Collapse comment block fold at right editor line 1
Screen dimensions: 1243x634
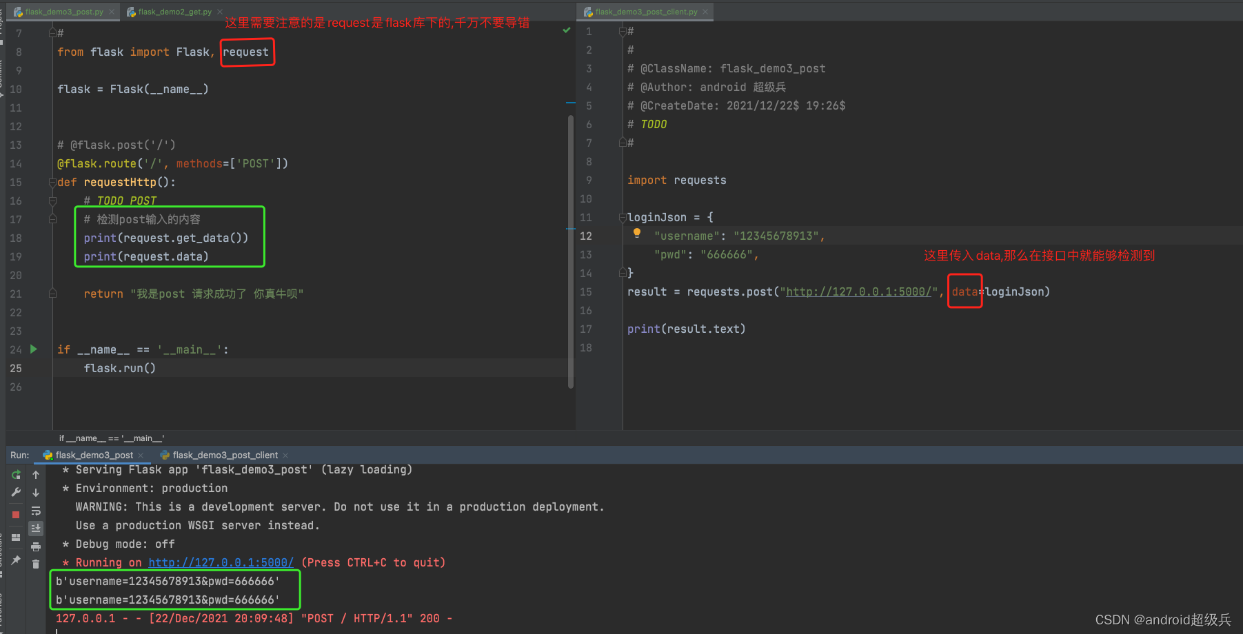coord(623,31)
